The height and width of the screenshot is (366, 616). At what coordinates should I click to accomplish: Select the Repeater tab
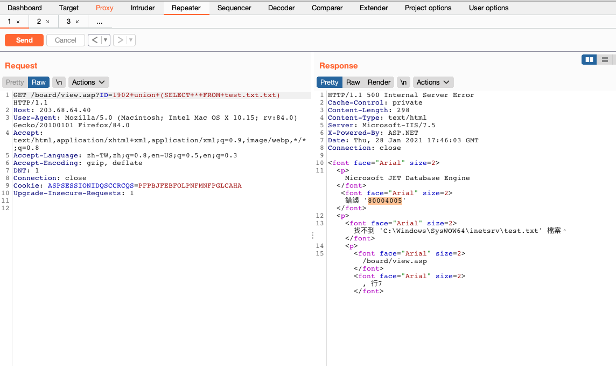pos(186,8)
